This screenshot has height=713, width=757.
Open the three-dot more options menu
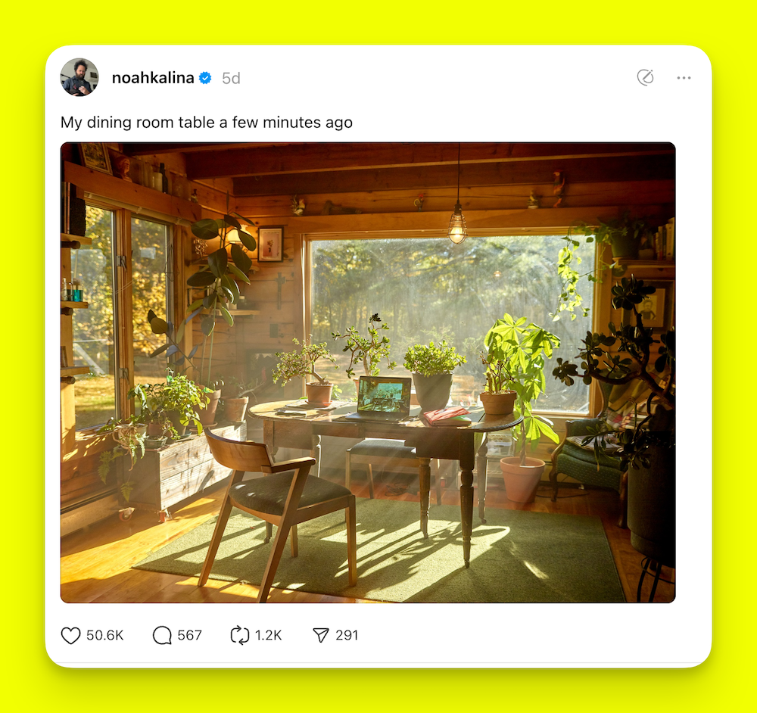coord(684,78)
